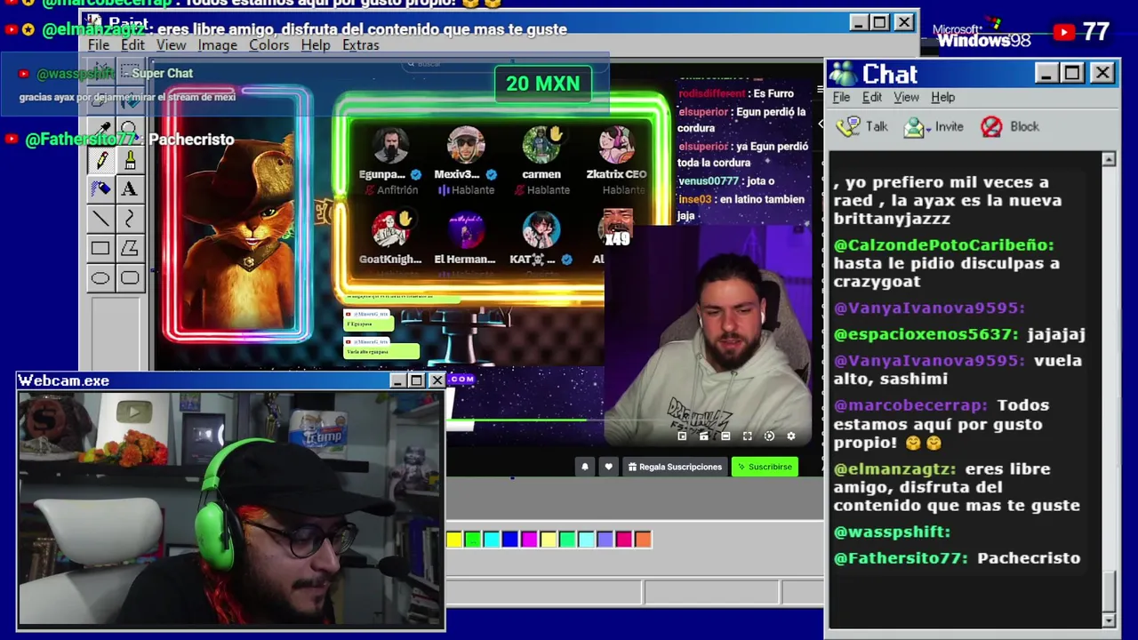This screenshot has width=1138, height=640.
Task: Click the Chat scrollbar down arrow
Action: click(1109, 620)
